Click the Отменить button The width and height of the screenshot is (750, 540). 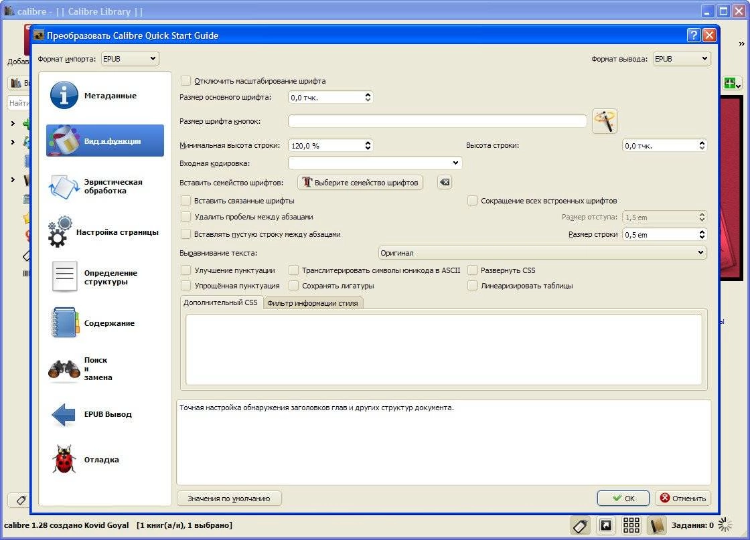pyautogui.click(x=682, y=499)
